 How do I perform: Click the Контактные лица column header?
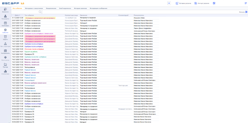pos(71,15)
